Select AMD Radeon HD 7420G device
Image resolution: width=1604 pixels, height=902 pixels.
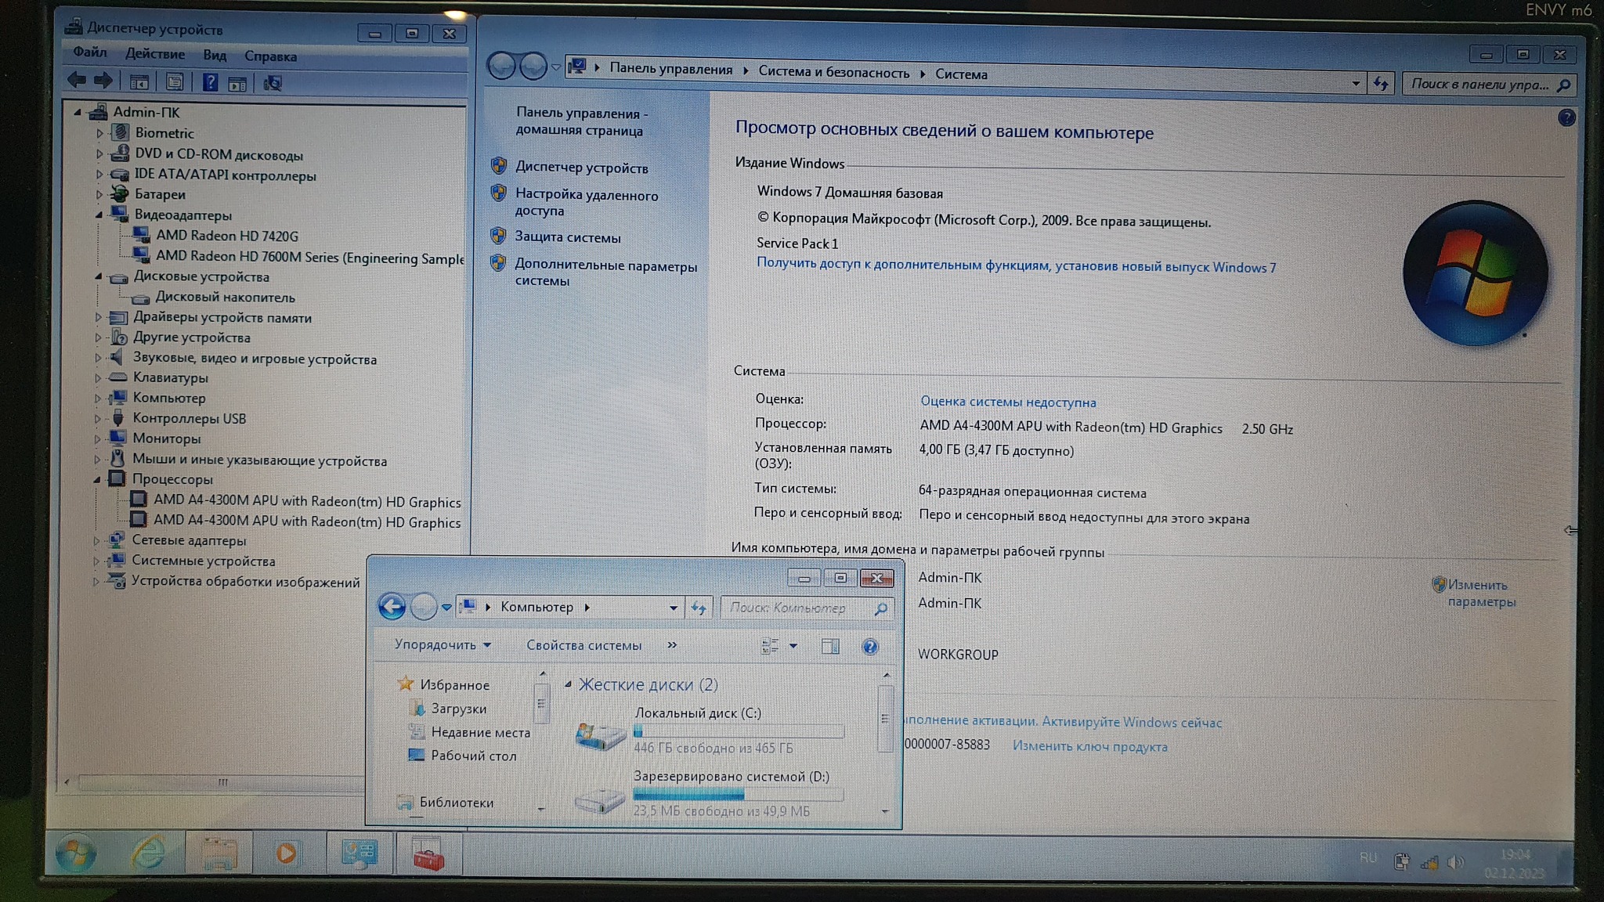click(226, 236)
